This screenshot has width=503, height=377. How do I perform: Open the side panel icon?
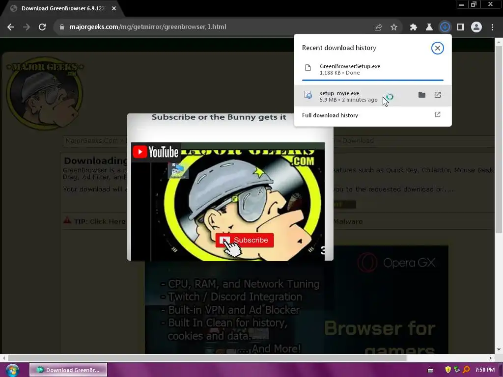[x=461, y=27]
